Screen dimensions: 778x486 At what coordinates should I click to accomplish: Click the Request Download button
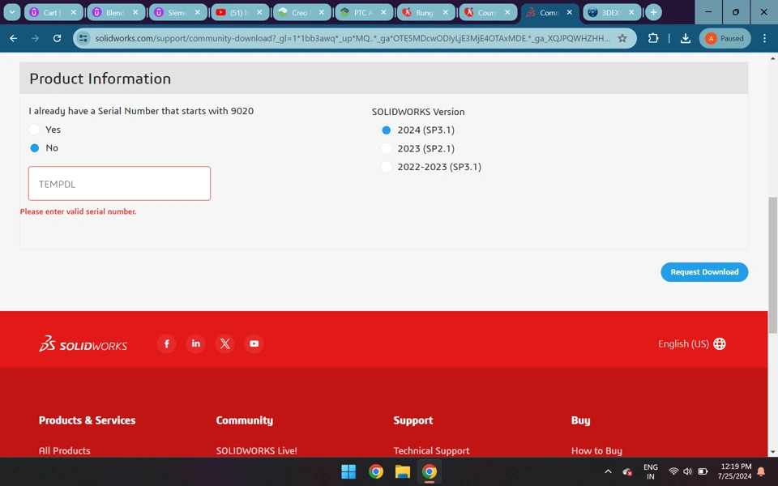tap(704, 272)
